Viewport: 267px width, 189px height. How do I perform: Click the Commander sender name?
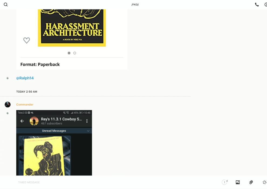pos(25,104)
